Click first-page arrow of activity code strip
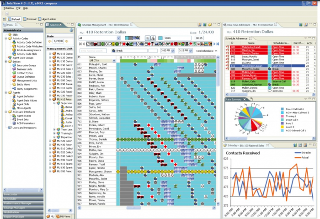 pos(80,44)
